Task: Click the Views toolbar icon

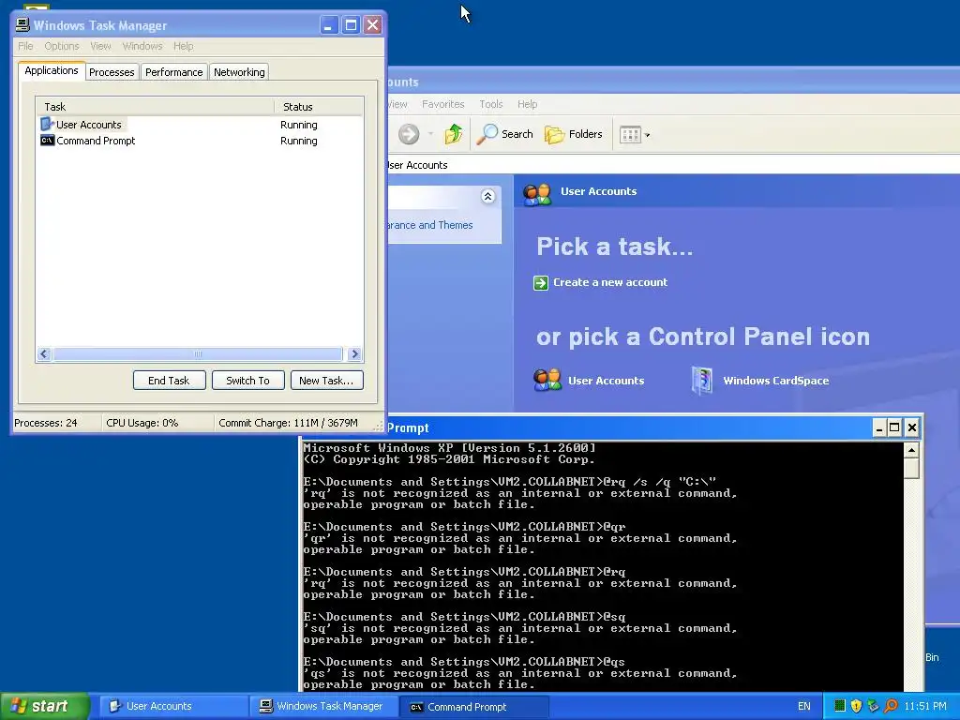Action: [630, 134]
